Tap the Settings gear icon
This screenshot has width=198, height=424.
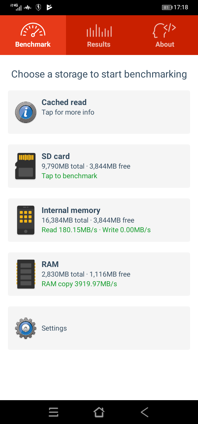[25, 328]
